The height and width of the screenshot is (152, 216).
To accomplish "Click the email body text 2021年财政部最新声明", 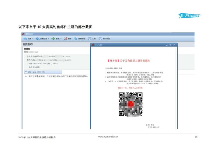I will coord(56,76).
